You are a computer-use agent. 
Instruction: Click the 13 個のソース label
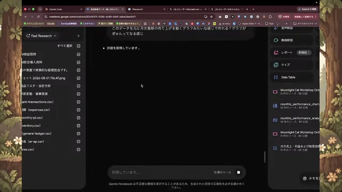tap(222, 173)
